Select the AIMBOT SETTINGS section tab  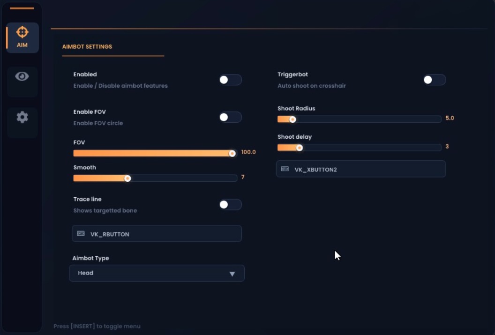pyautogui.click(x=87, y=47)
